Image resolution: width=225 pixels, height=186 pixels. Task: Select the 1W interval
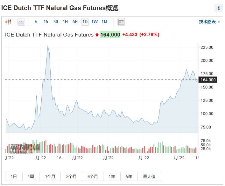pos(95,22)
